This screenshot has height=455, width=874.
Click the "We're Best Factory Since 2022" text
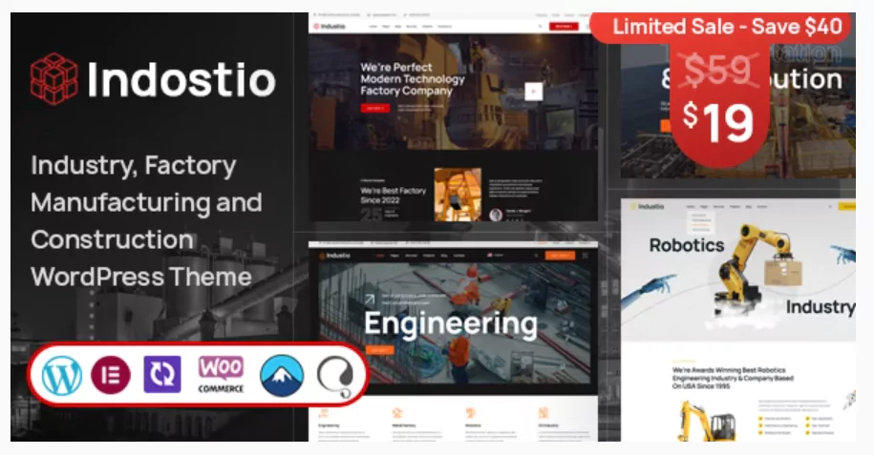[x=393, y=195]
